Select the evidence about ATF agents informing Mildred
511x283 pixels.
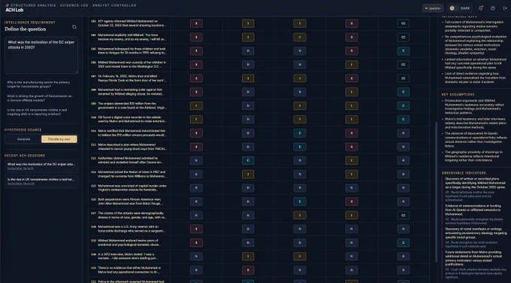pyautogui.click(x=129, y=23)
